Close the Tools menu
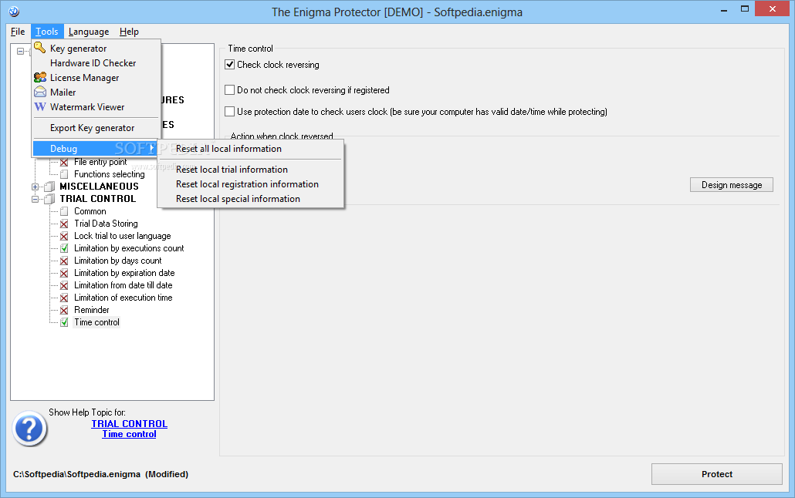 click(x=46, y=32)
